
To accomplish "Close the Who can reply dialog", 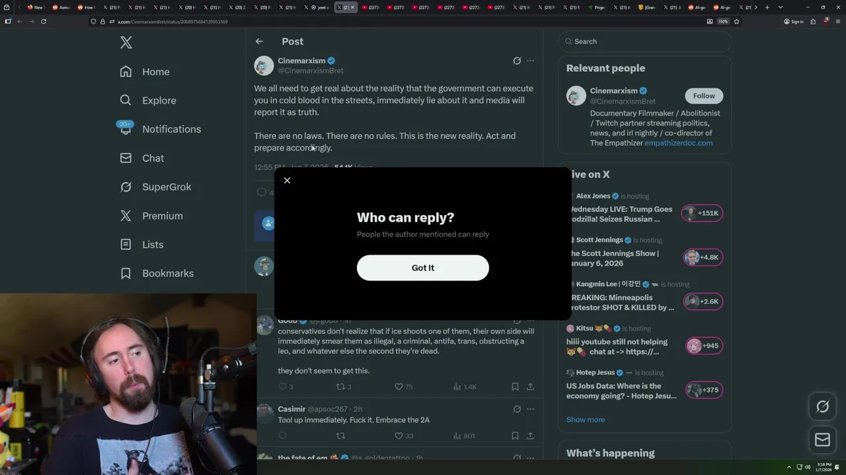I will click(x=287, y=180).
